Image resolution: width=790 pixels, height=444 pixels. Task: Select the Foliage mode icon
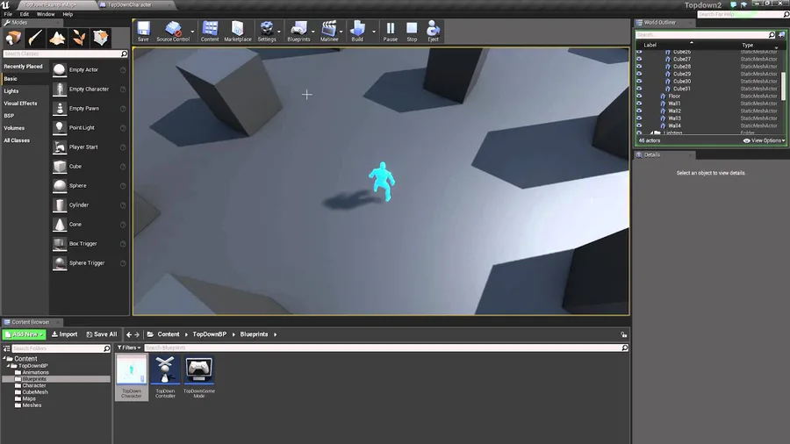pyautogui.click(x=79, y=38)
